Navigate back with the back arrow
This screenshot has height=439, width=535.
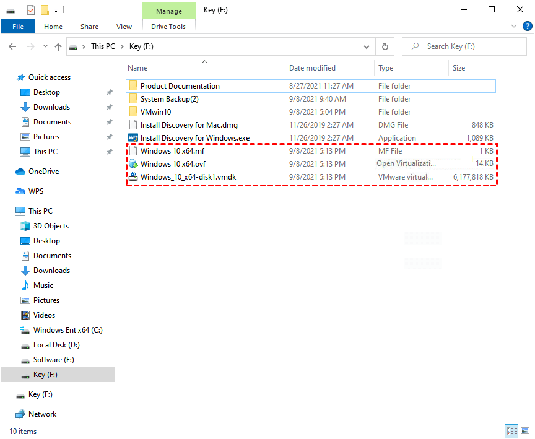coord(12,46)
